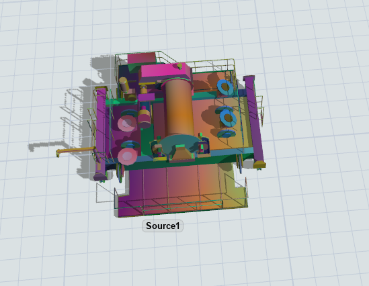Click the tan trapezoid block below the drum
This screenshot has width=369, height=286.
182,154
